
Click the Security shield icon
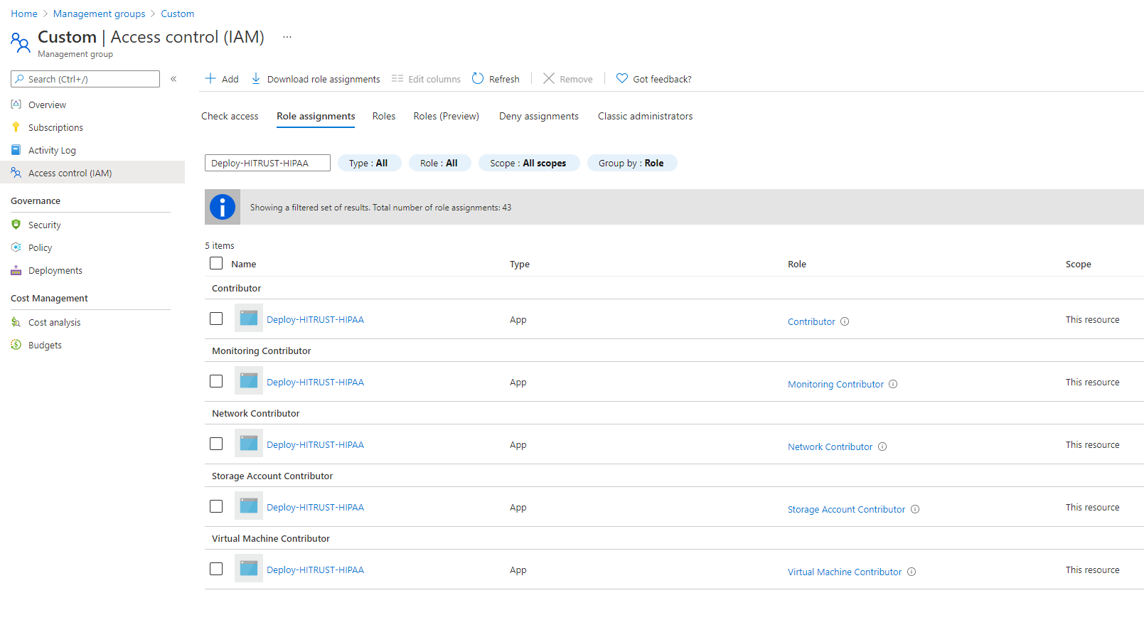(x=16, y=225)
